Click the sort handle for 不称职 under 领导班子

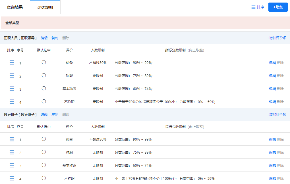pyautogui.click(x=12, y=178)
